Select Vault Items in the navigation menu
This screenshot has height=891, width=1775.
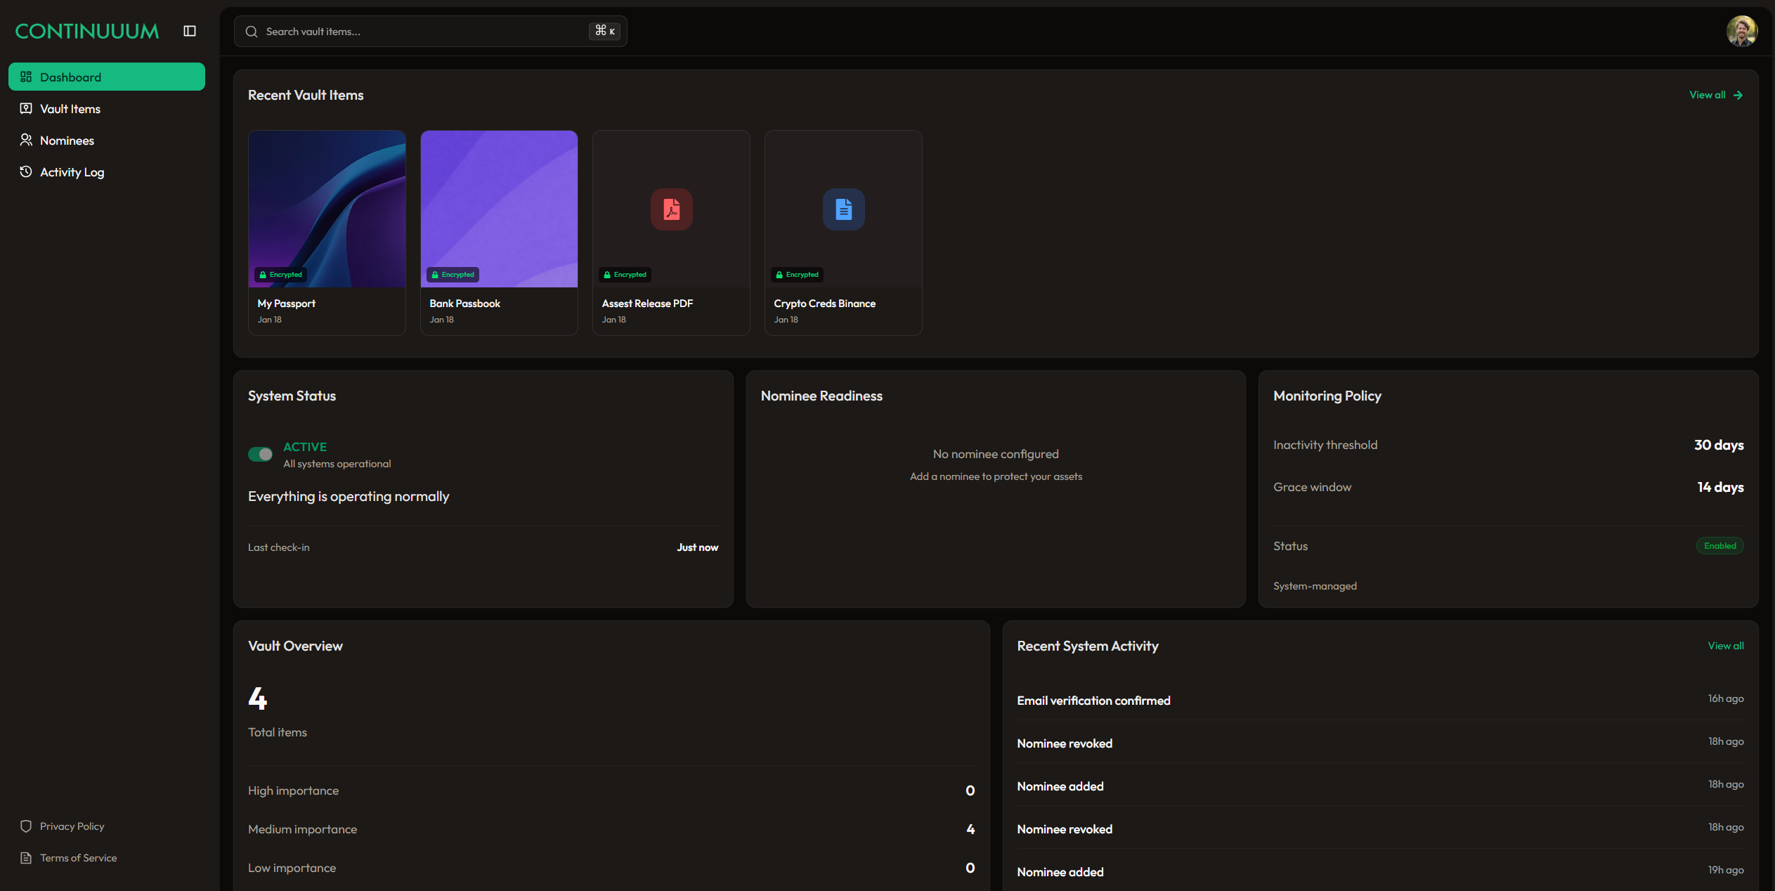70,108
